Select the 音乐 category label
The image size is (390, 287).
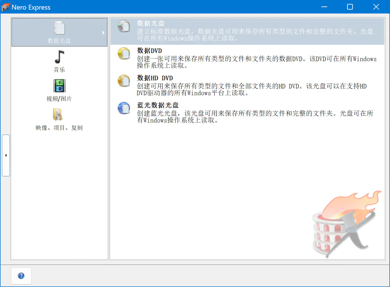tap(59, 70)
